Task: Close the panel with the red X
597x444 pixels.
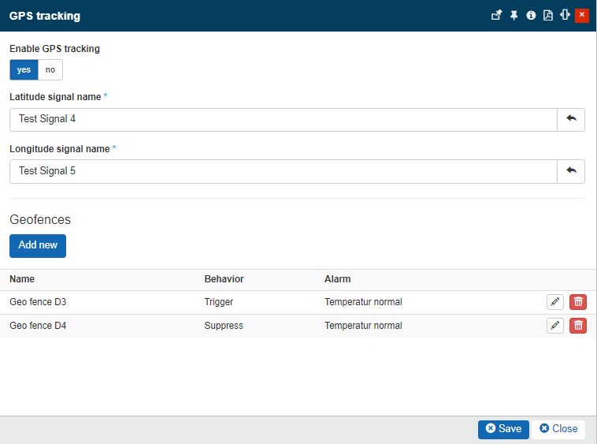Action: [x=582, y=15]
